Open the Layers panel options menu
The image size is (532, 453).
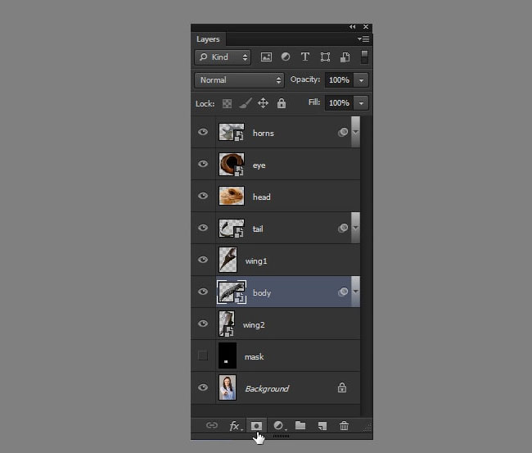[x=363, y=39]
